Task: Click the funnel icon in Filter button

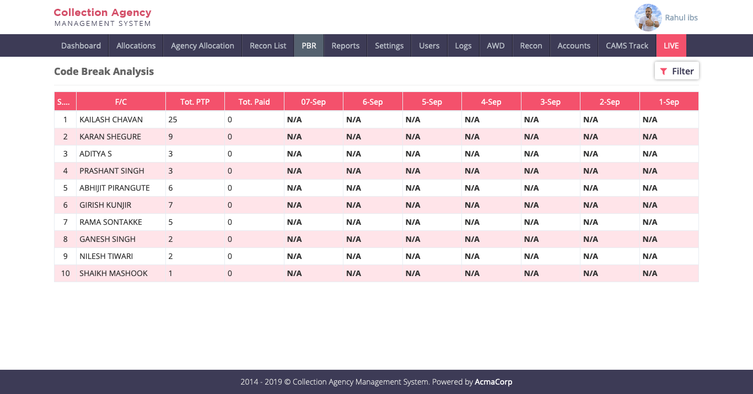Action: tap(664, 71)
